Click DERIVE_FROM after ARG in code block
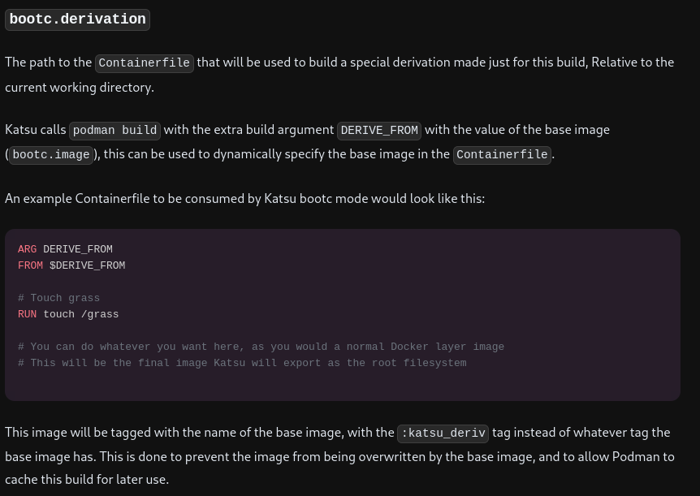 (x=78, y=249)
